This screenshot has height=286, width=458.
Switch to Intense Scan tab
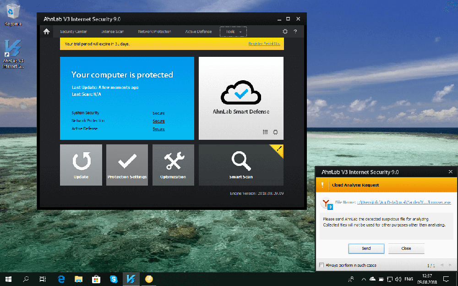(112, 32)
